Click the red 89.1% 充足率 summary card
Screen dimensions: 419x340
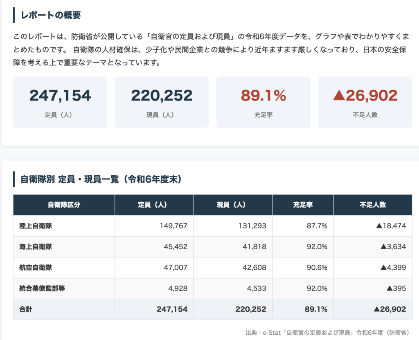263,102
